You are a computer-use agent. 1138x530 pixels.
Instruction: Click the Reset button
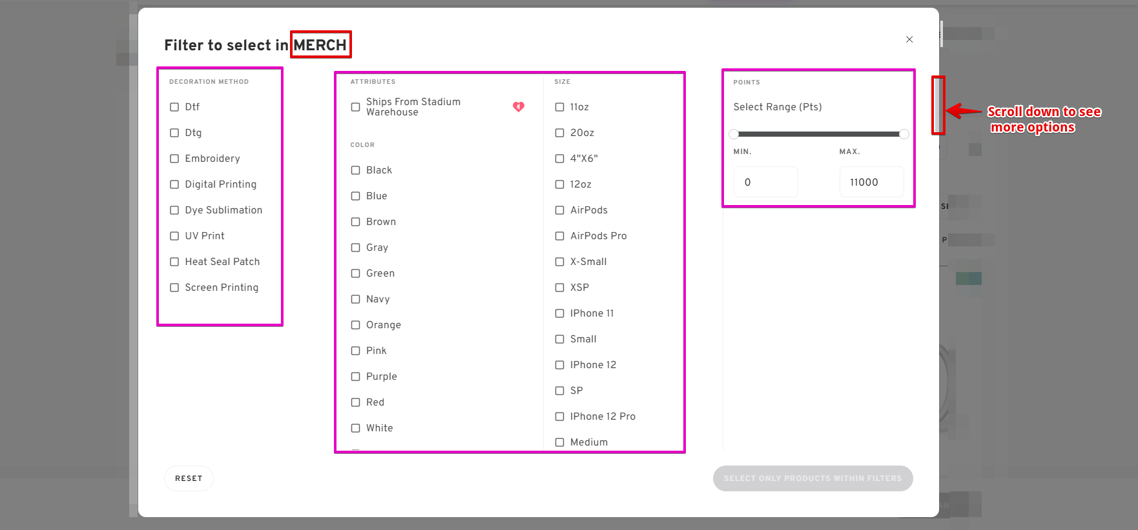(189, 478)
